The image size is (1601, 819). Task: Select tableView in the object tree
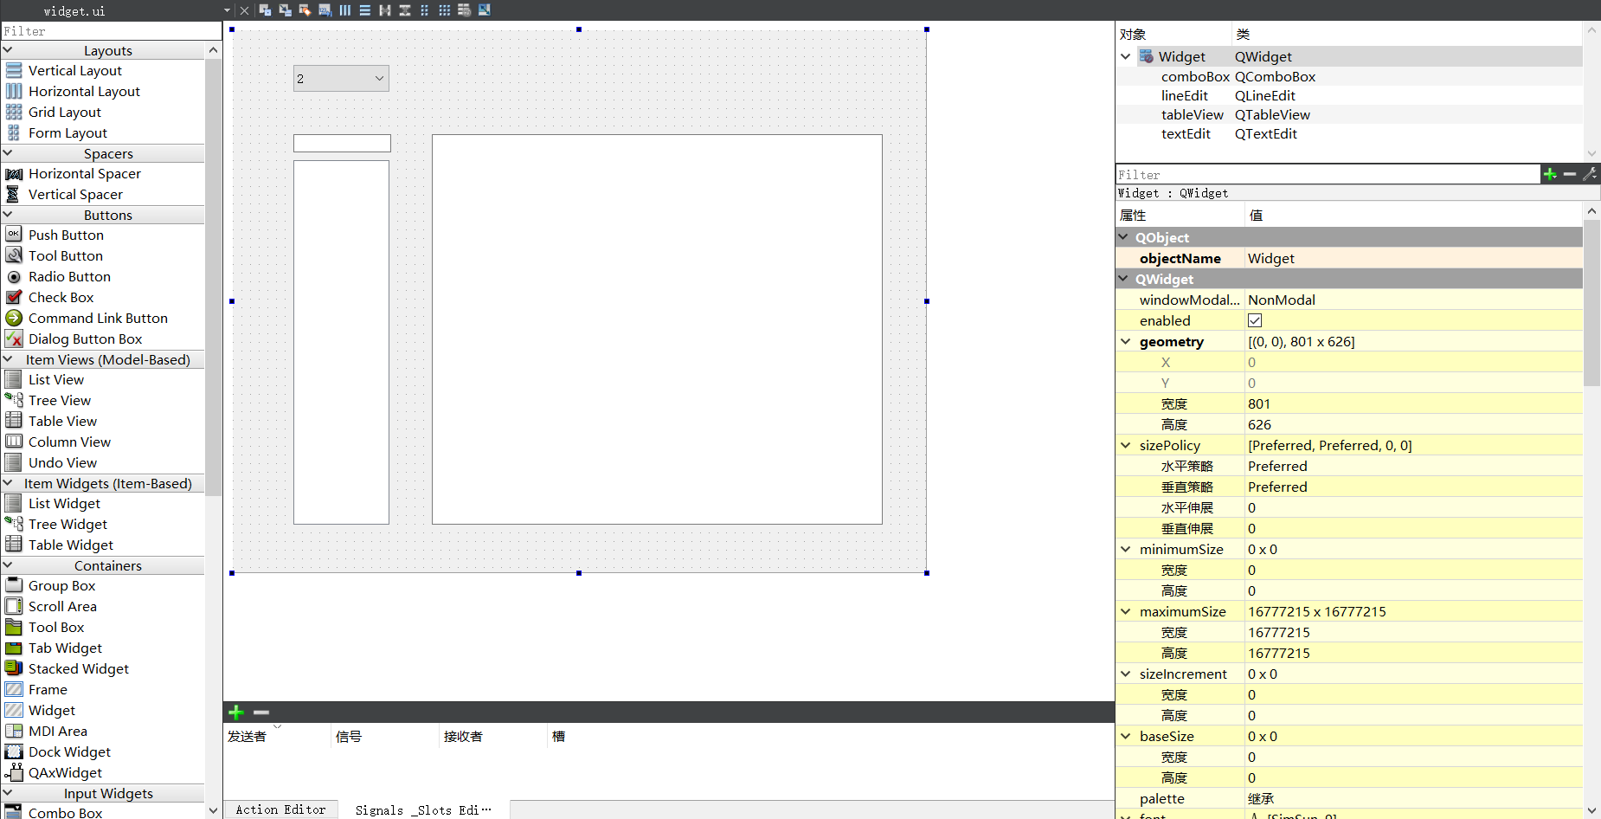tap(1192, 115)
